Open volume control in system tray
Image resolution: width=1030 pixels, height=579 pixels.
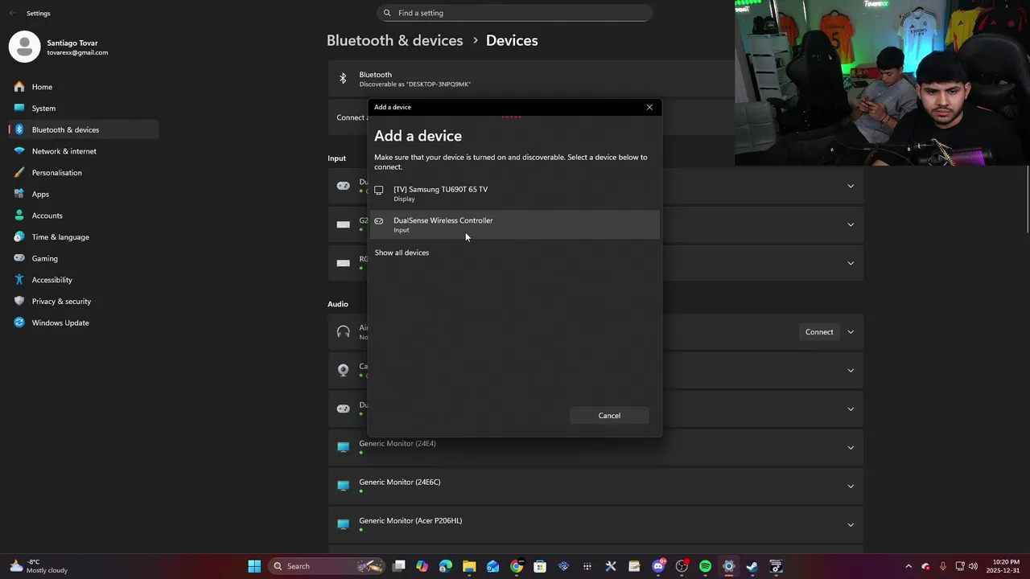click(974, 566)
